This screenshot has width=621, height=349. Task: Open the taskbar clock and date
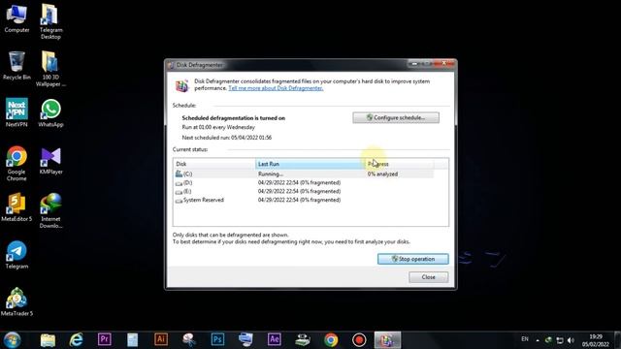tap(595, 340)
